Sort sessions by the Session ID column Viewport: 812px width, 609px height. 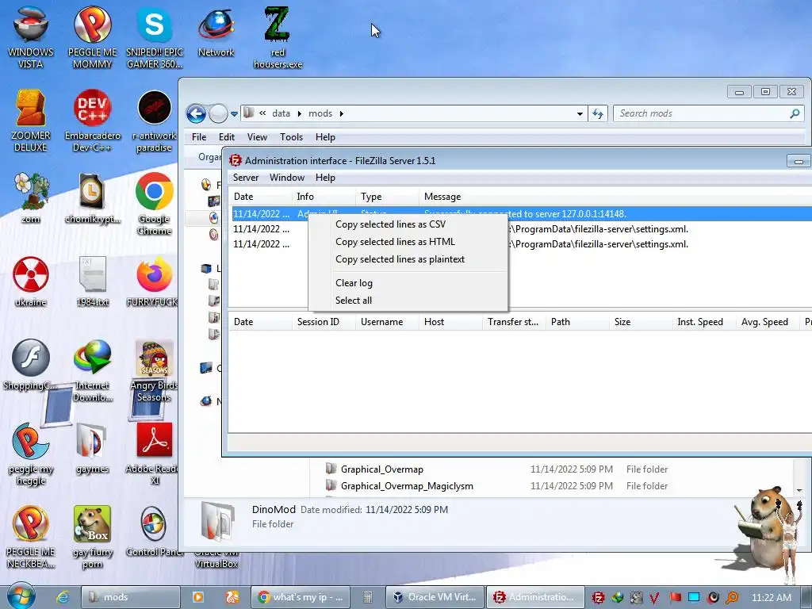pyautogui.click(x=324, y=322)
